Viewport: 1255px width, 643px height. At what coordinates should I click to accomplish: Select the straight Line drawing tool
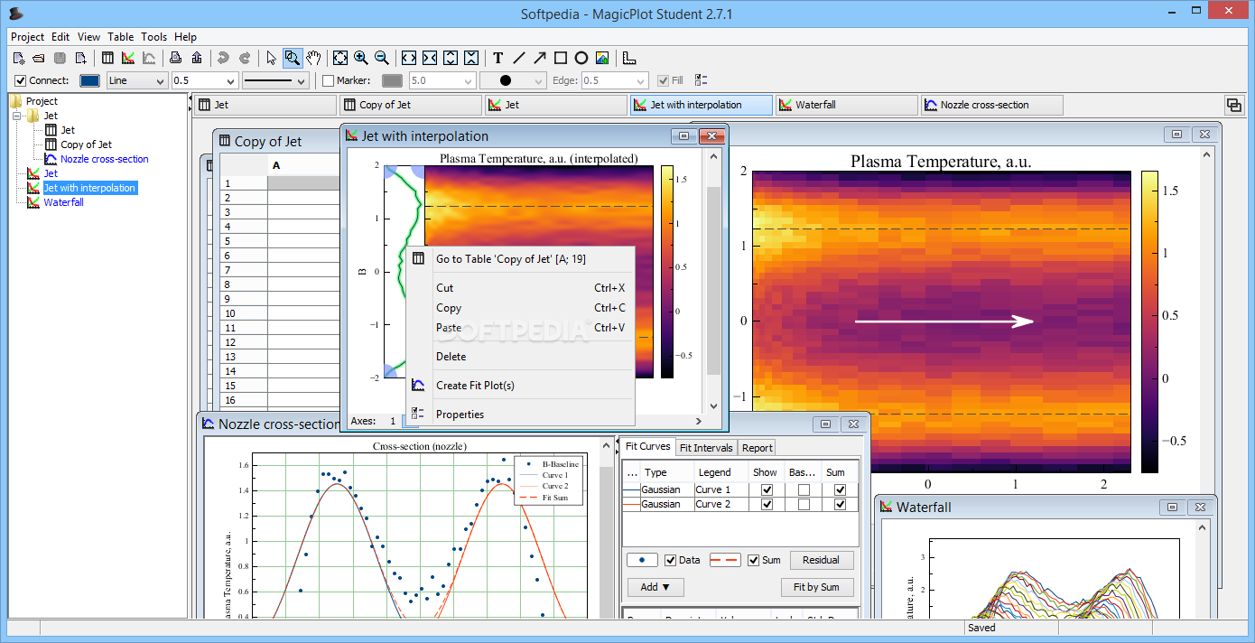tap(518, 58)
